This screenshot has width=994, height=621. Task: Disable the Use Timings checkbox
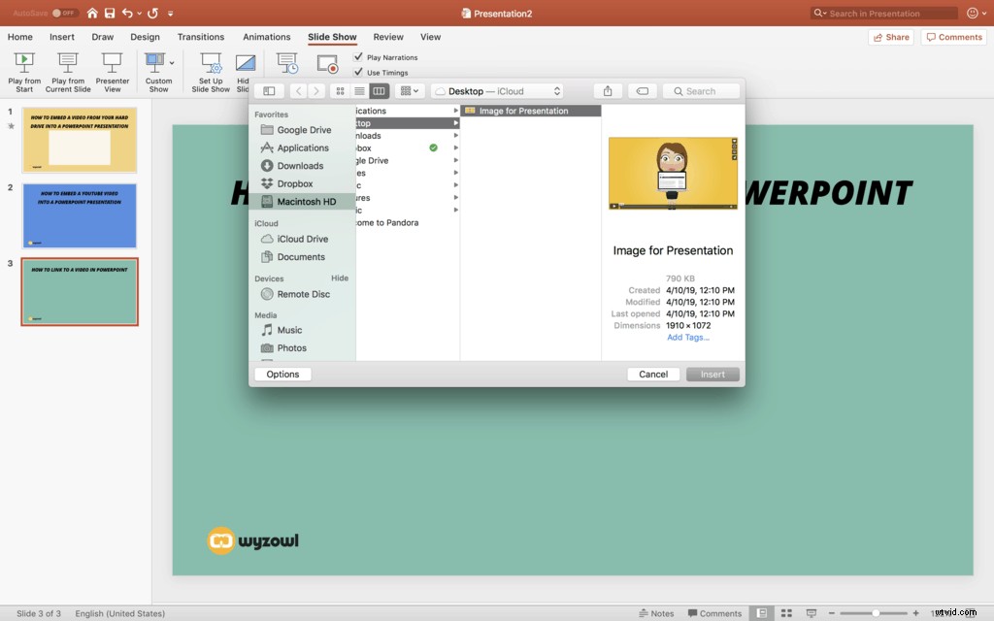point(359,71)
